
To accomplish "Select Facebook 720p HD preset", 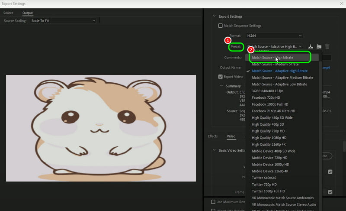I will click(x=282, y=97).
